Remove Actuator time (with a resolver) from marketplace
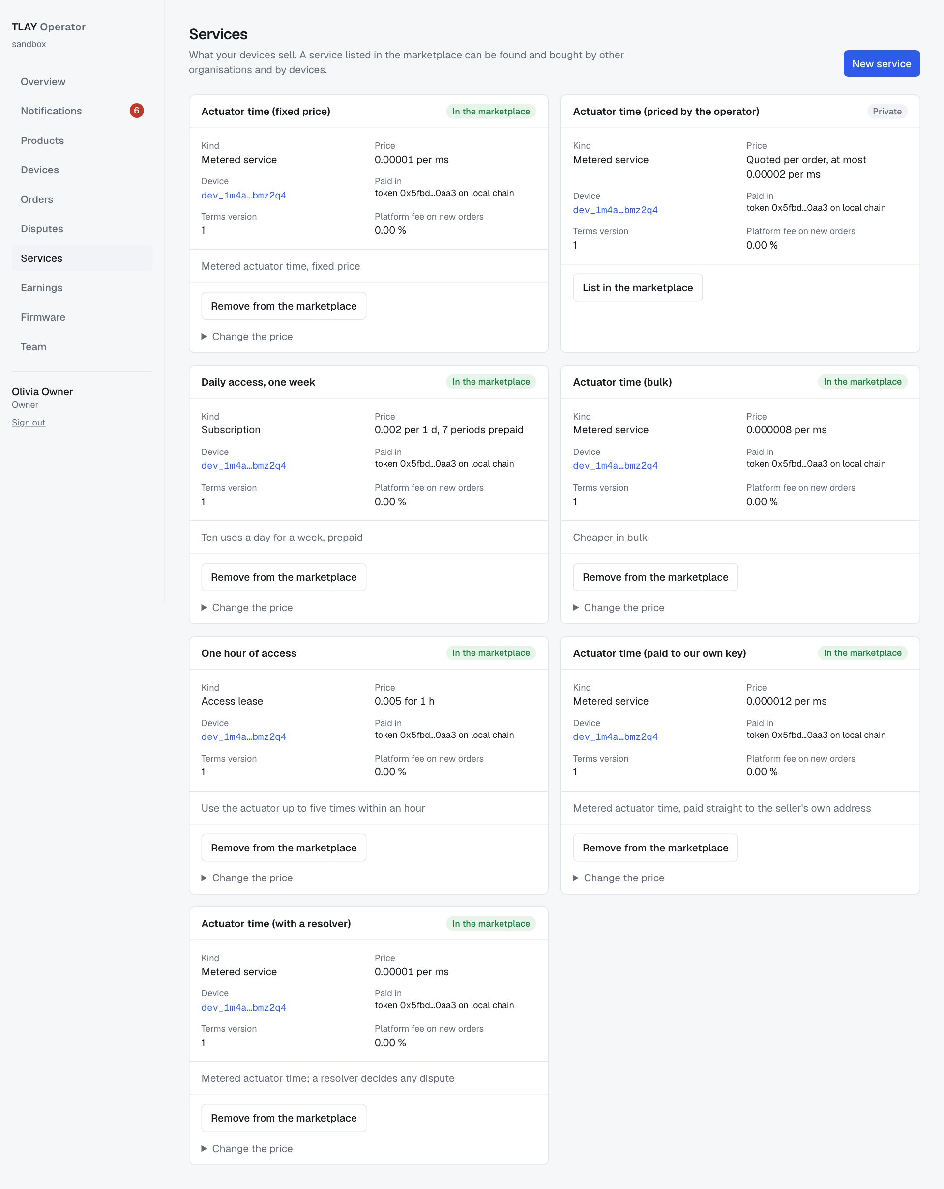 [284, 1118]
